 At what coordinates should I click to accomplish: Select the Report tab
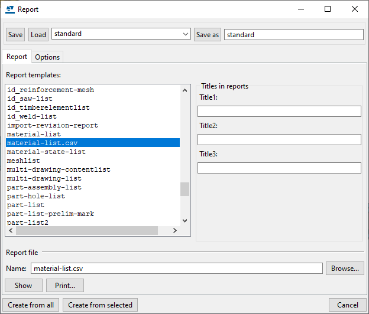click(17, 57)
